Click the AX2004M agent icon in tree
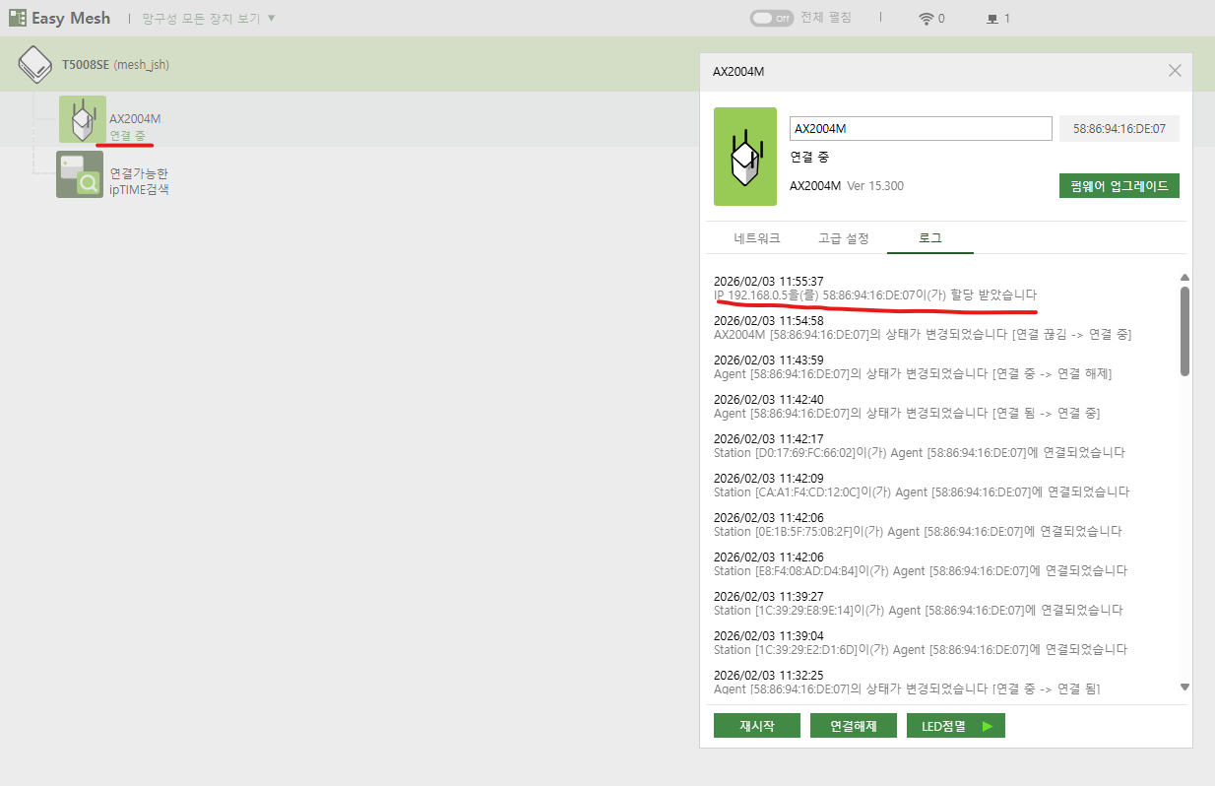Viewport: 1215px width, 786px height. tap(83, 119)
